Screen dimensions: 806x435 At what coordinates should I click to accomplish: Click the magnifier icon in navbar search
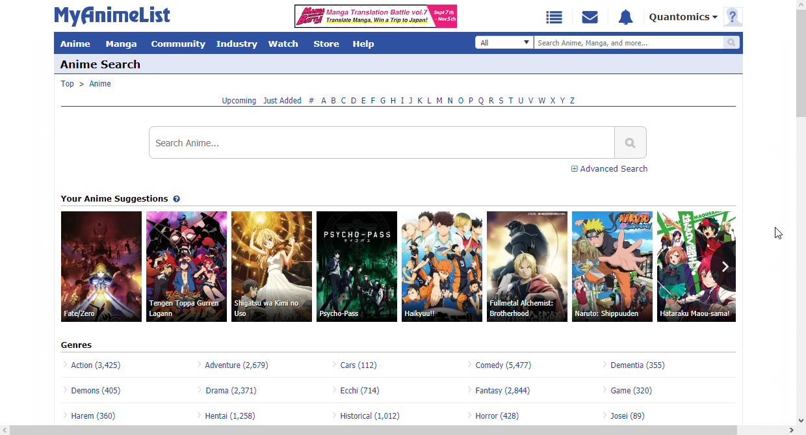click(x=732, y=43)
